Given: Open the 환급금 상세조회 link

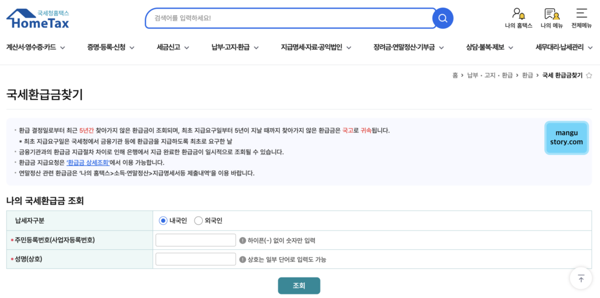Looking at the screenshot, I should (88, 162).
